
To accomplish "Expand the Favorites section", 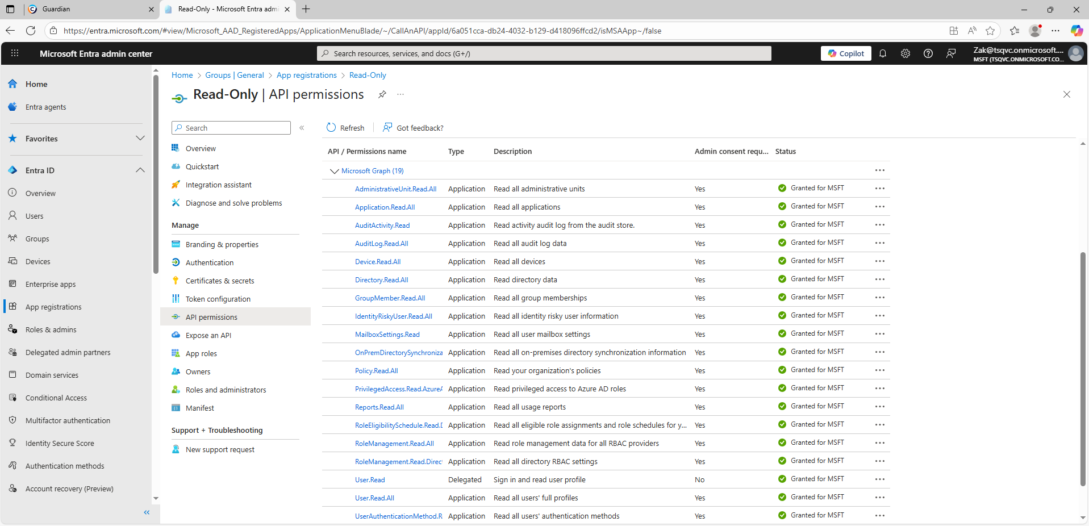I will [140, 139].
